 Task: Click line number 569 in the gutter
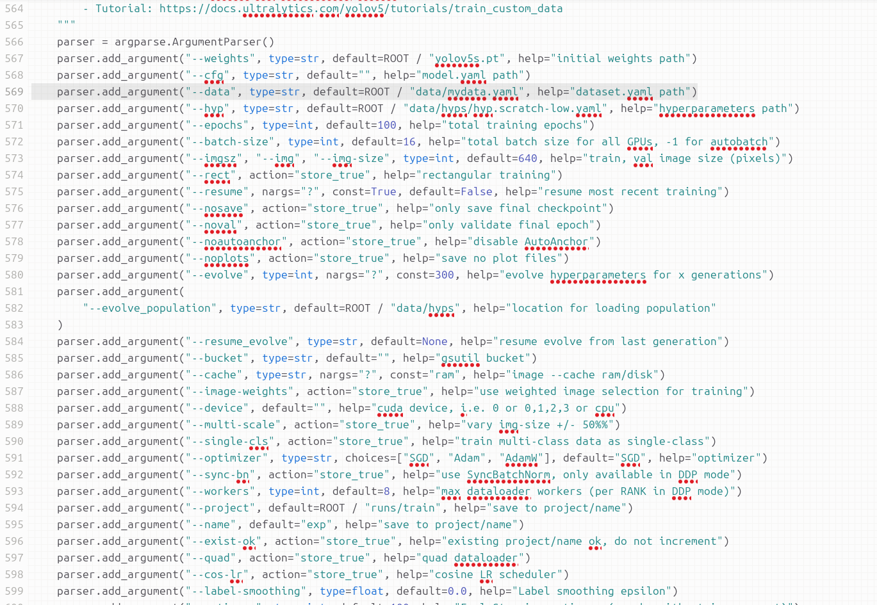point(14,92)
